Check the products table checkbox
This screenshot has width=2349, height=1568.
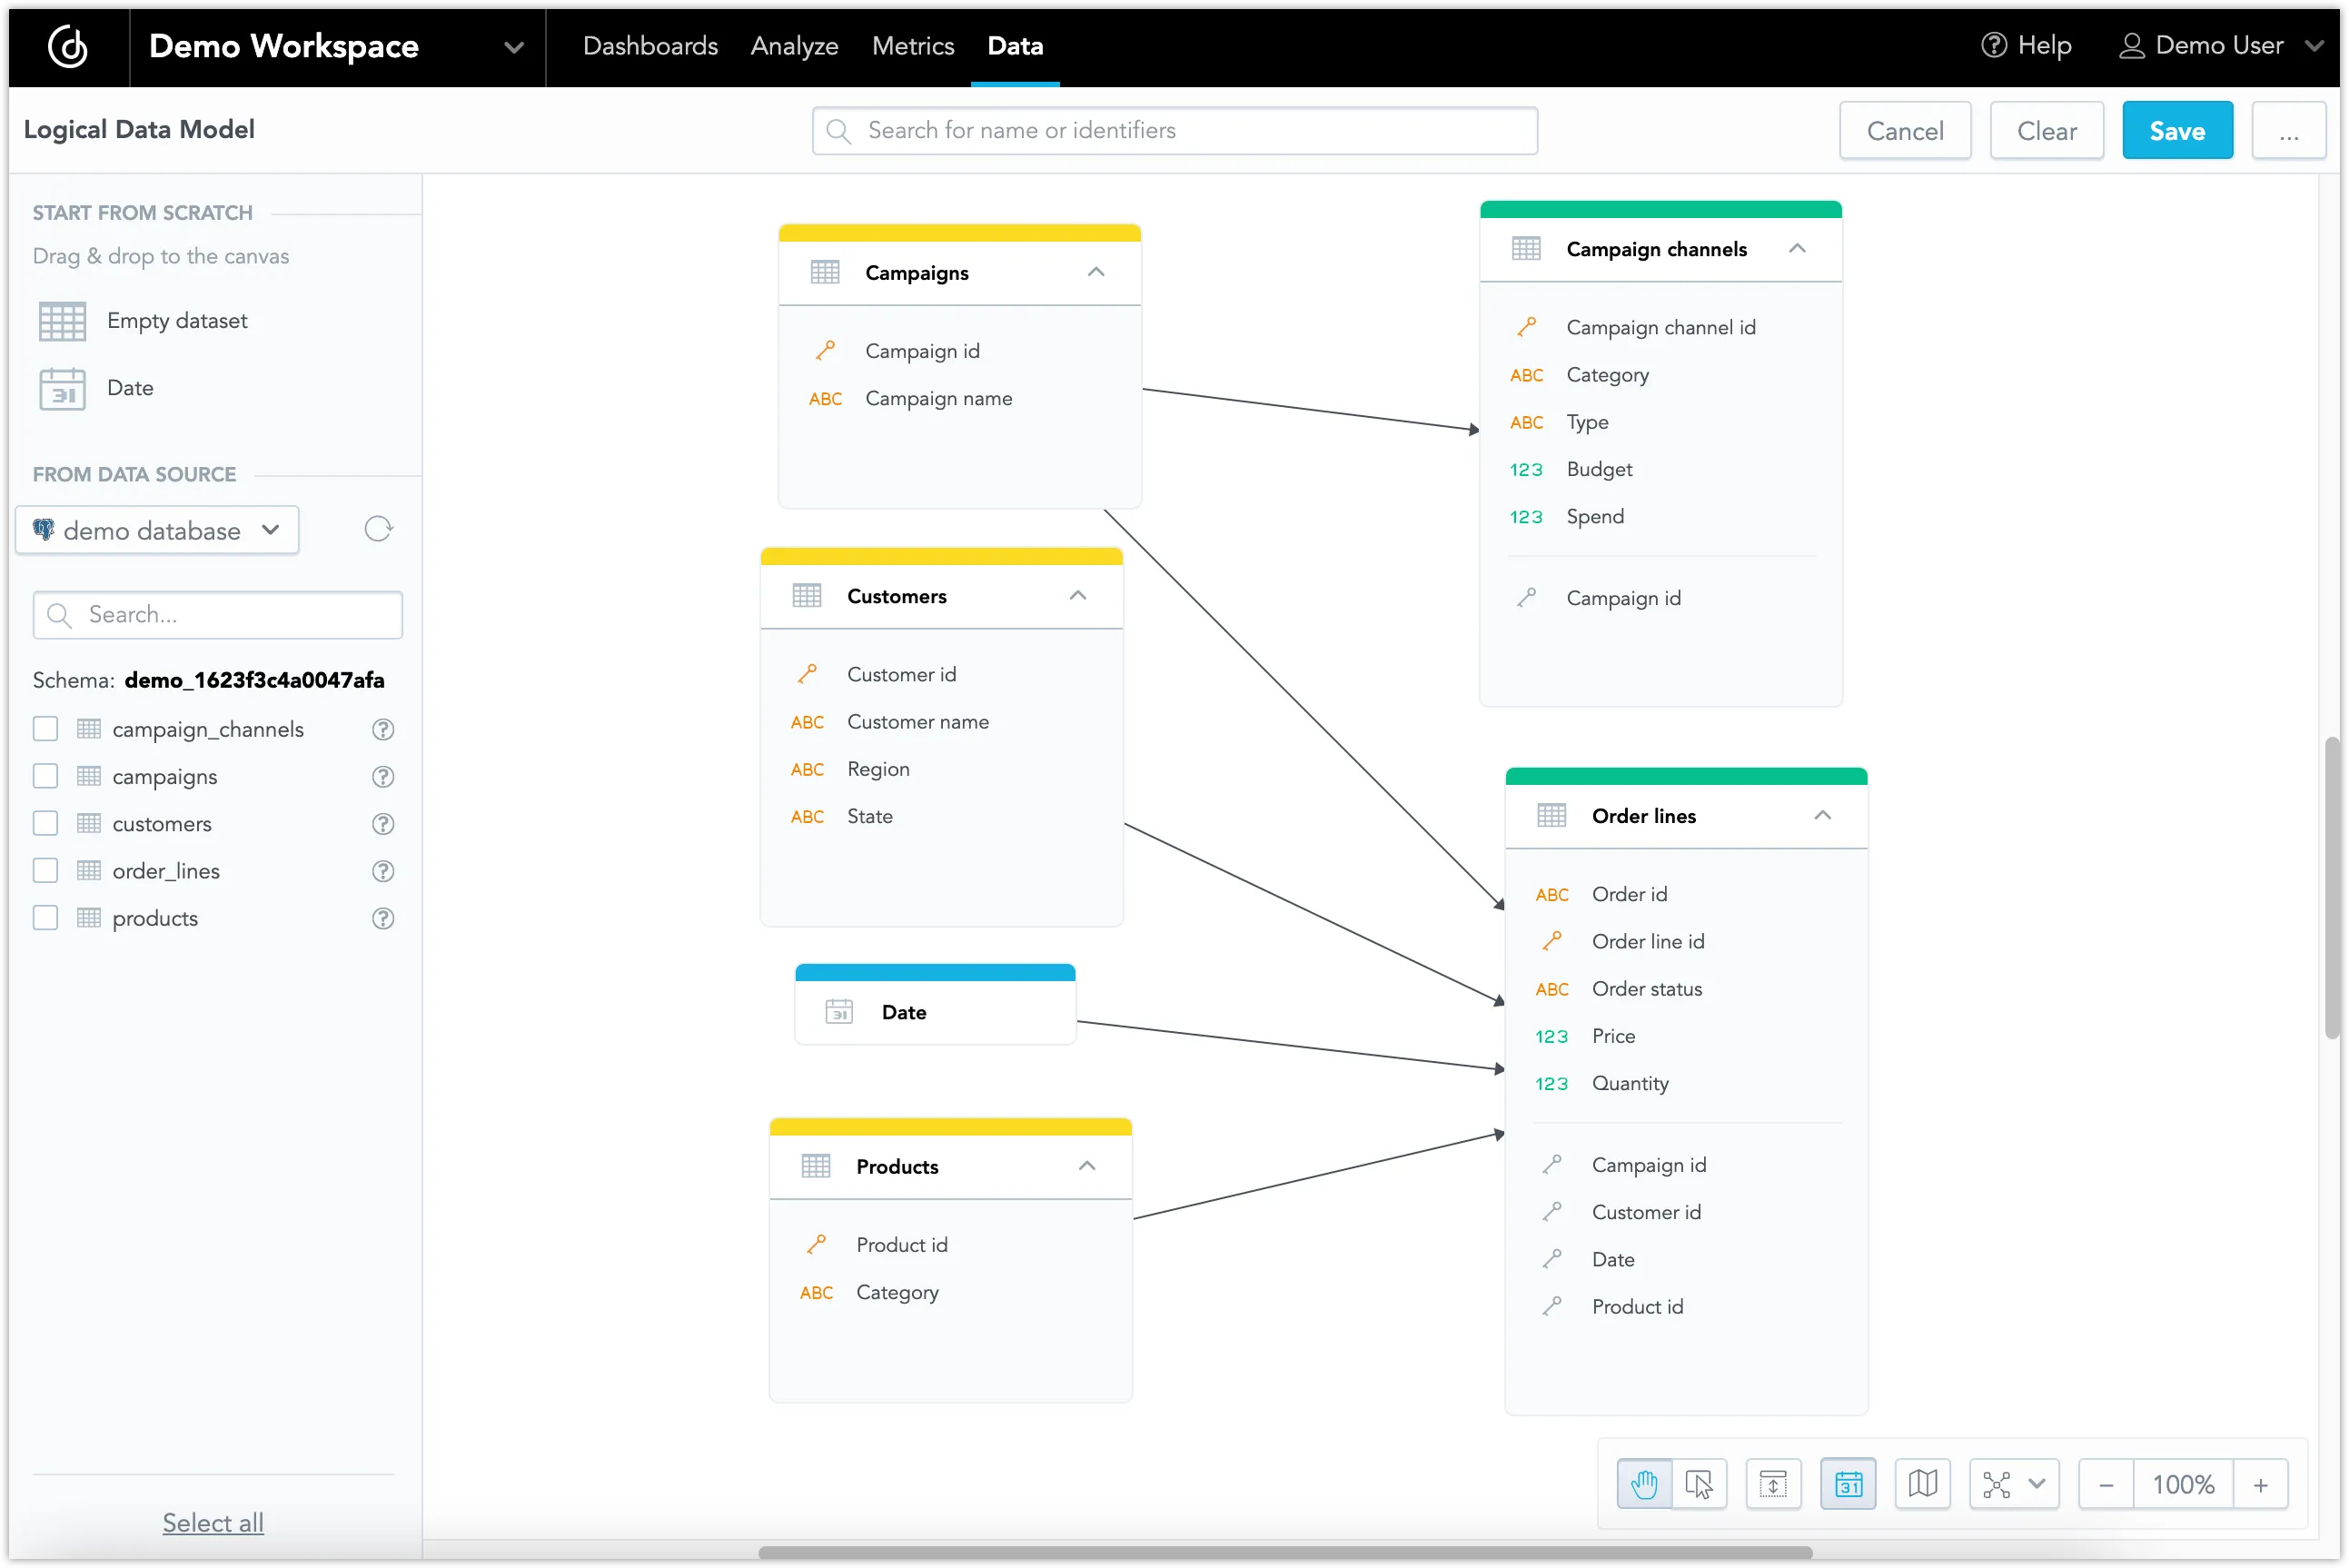pos(45,917)
